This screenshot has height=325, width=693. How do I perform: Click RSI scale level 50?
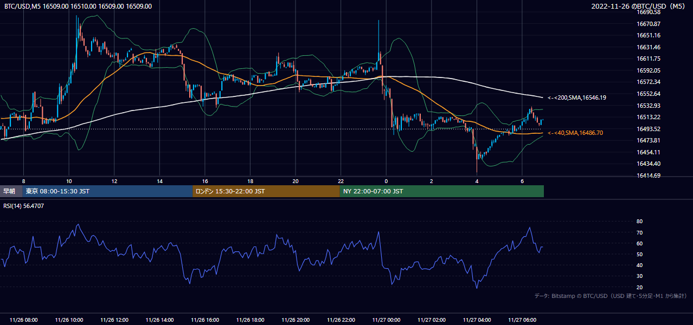coord(640,254)
